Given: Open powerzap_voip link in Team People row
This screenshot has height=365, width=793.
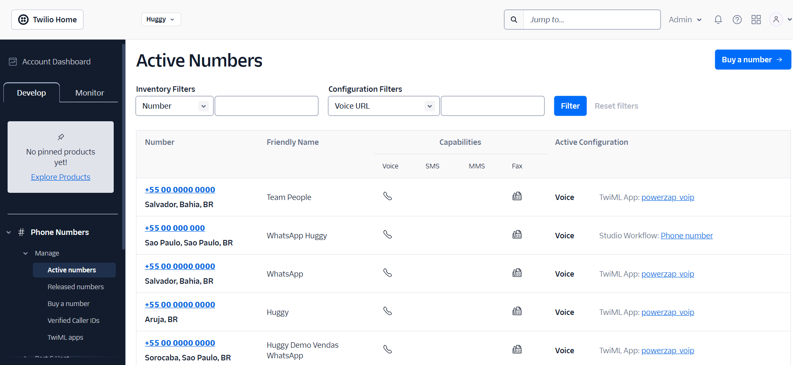Looking at the screenshot, I should point(668,197).
